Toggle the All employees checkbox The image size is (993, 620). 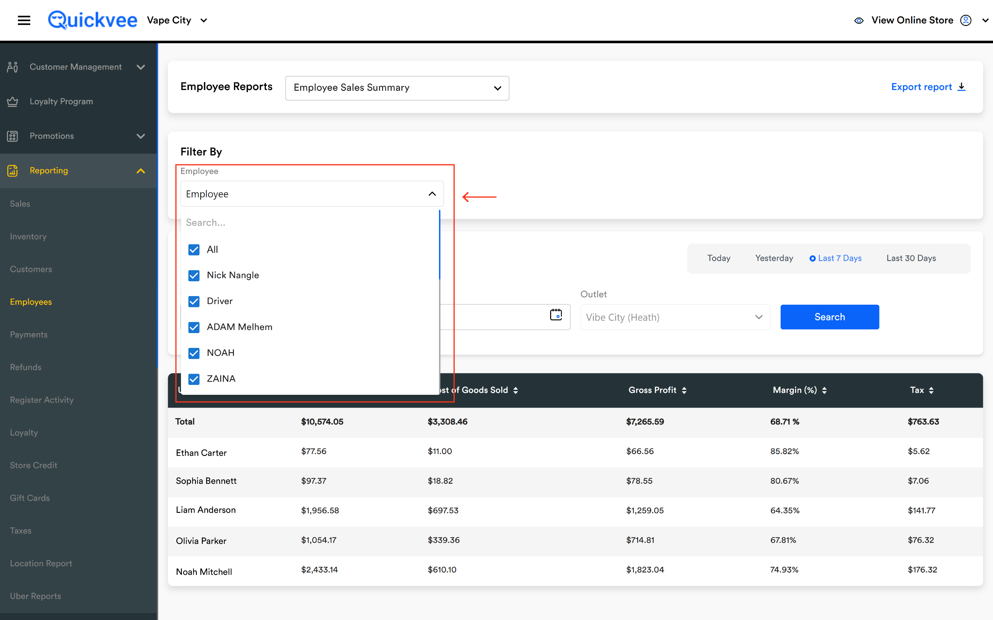(x=194, y=250)
